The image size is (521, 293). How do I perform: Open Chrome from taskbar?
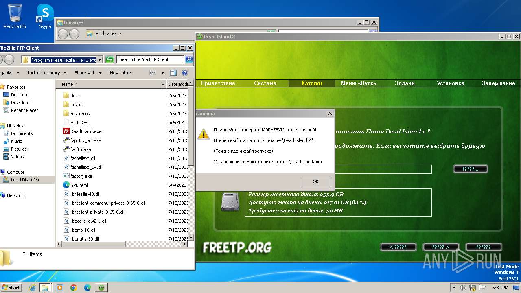(x=74, y=288)
